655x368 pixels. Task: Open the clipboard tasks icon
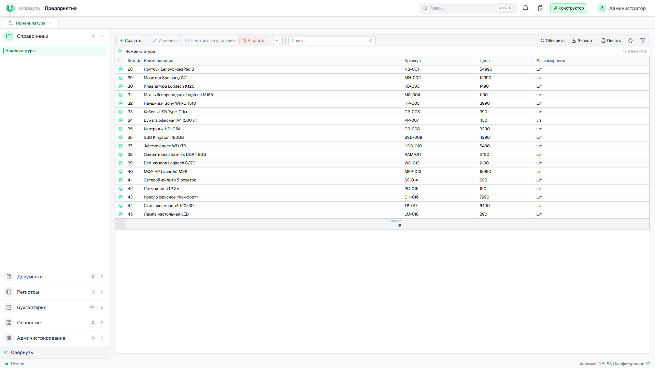click(541, 8)
